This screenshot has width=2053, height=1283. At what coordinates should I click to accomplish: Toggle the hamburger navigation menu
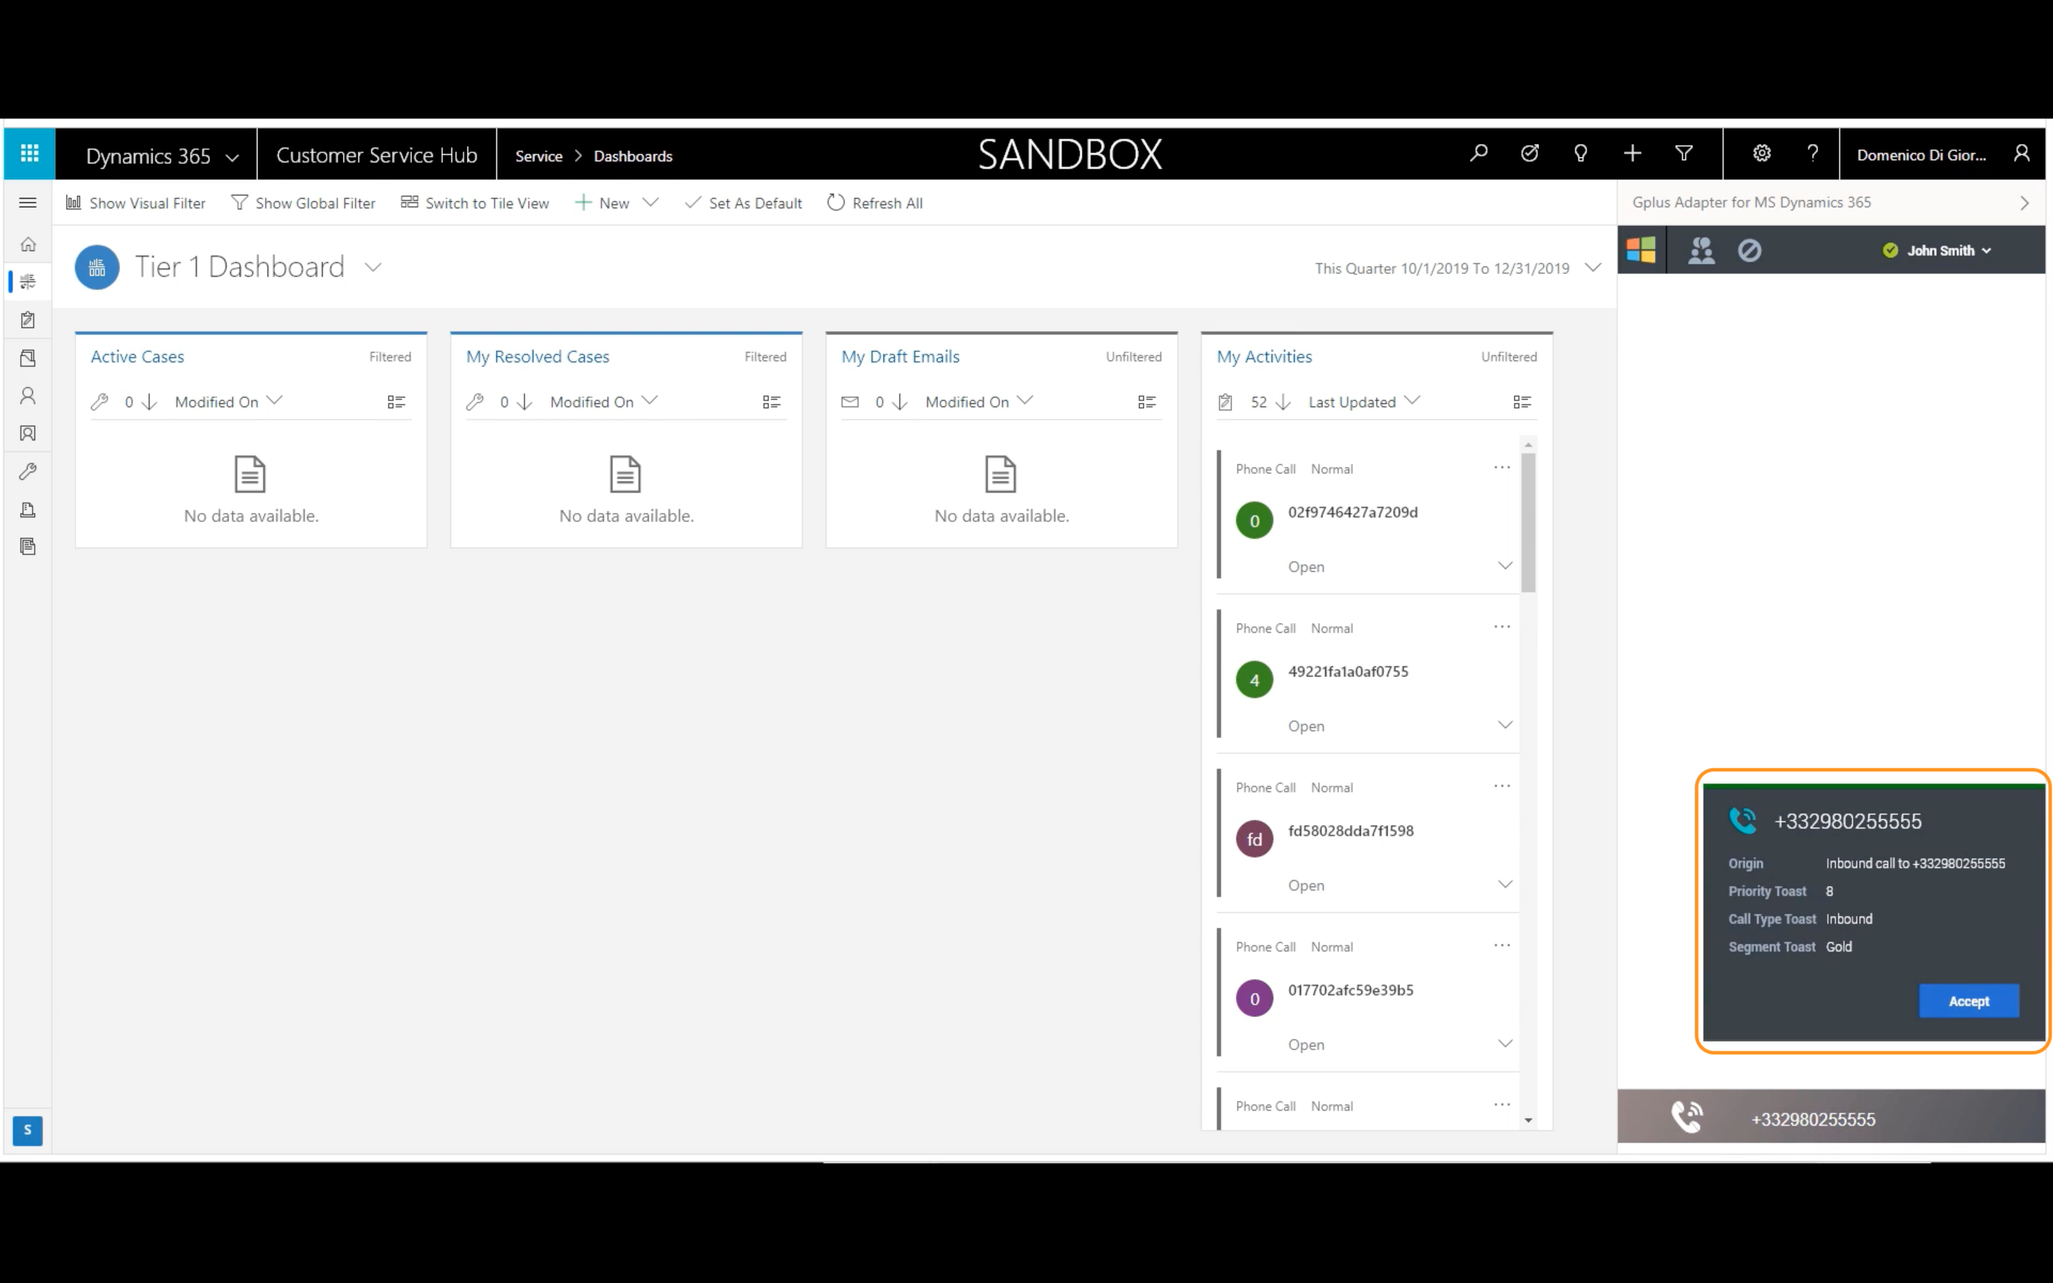pos(28,203)
